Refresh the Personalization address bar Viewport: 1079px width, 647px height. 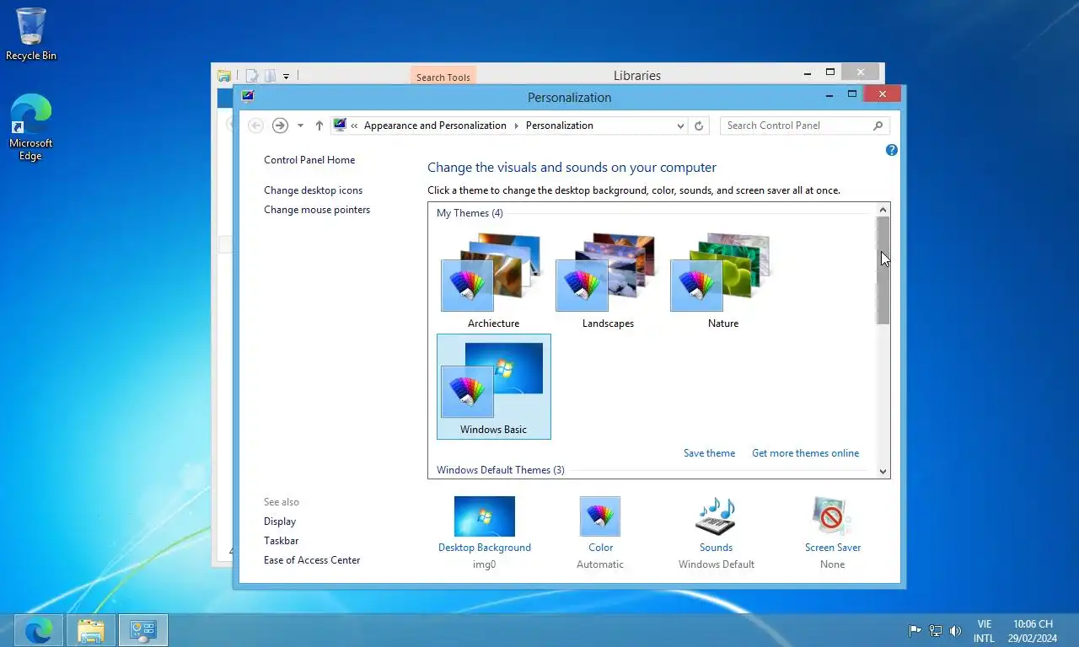(699, 126)
